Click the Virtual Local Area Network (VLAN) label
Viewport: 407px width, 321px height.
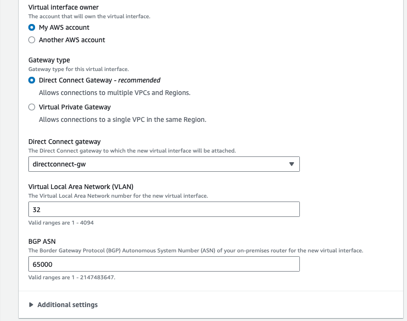coord(81,187)
